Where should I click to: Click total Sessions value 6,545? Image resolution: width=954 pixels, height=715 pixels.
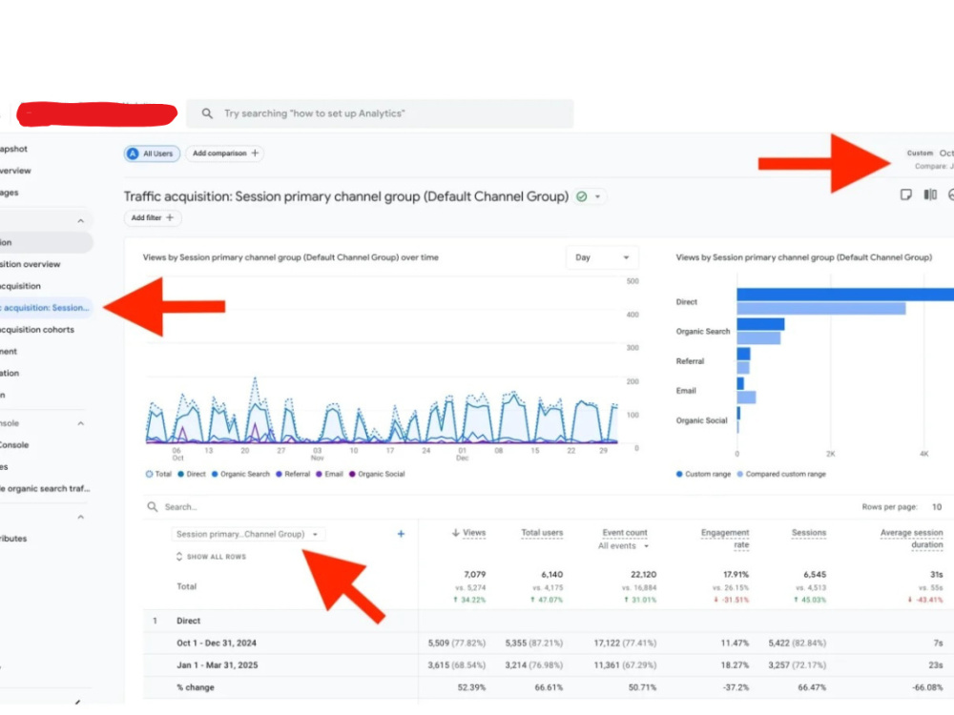click(x=814, y=575)
